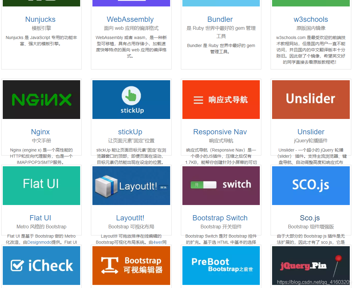Open the Unslider title link
The height and width of the screenshot is (288, 355).
tap(311, 132)
